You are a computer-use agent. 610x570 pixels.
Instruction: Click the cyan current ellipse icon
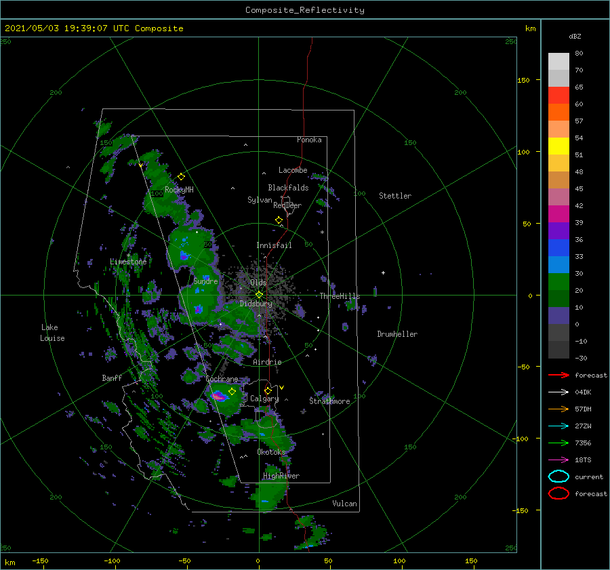558,476
